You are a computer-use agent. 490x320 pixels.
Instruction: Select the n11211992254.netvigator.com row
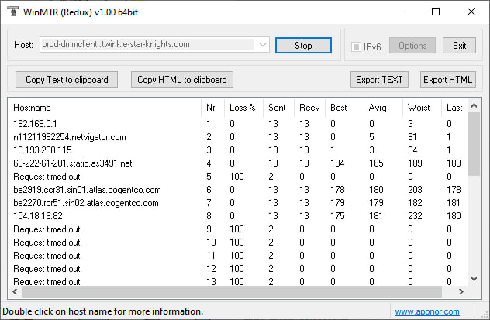point(70,137)
